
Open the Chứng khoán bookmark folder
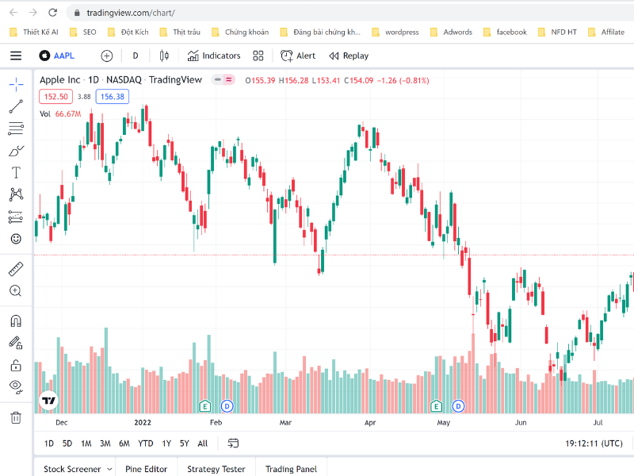(x=240, y=32)
